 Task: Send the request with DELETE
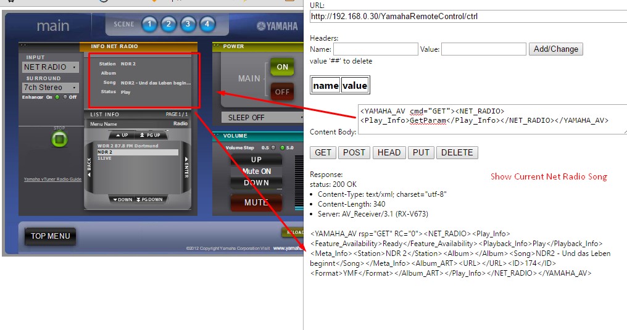click(457, 152)
